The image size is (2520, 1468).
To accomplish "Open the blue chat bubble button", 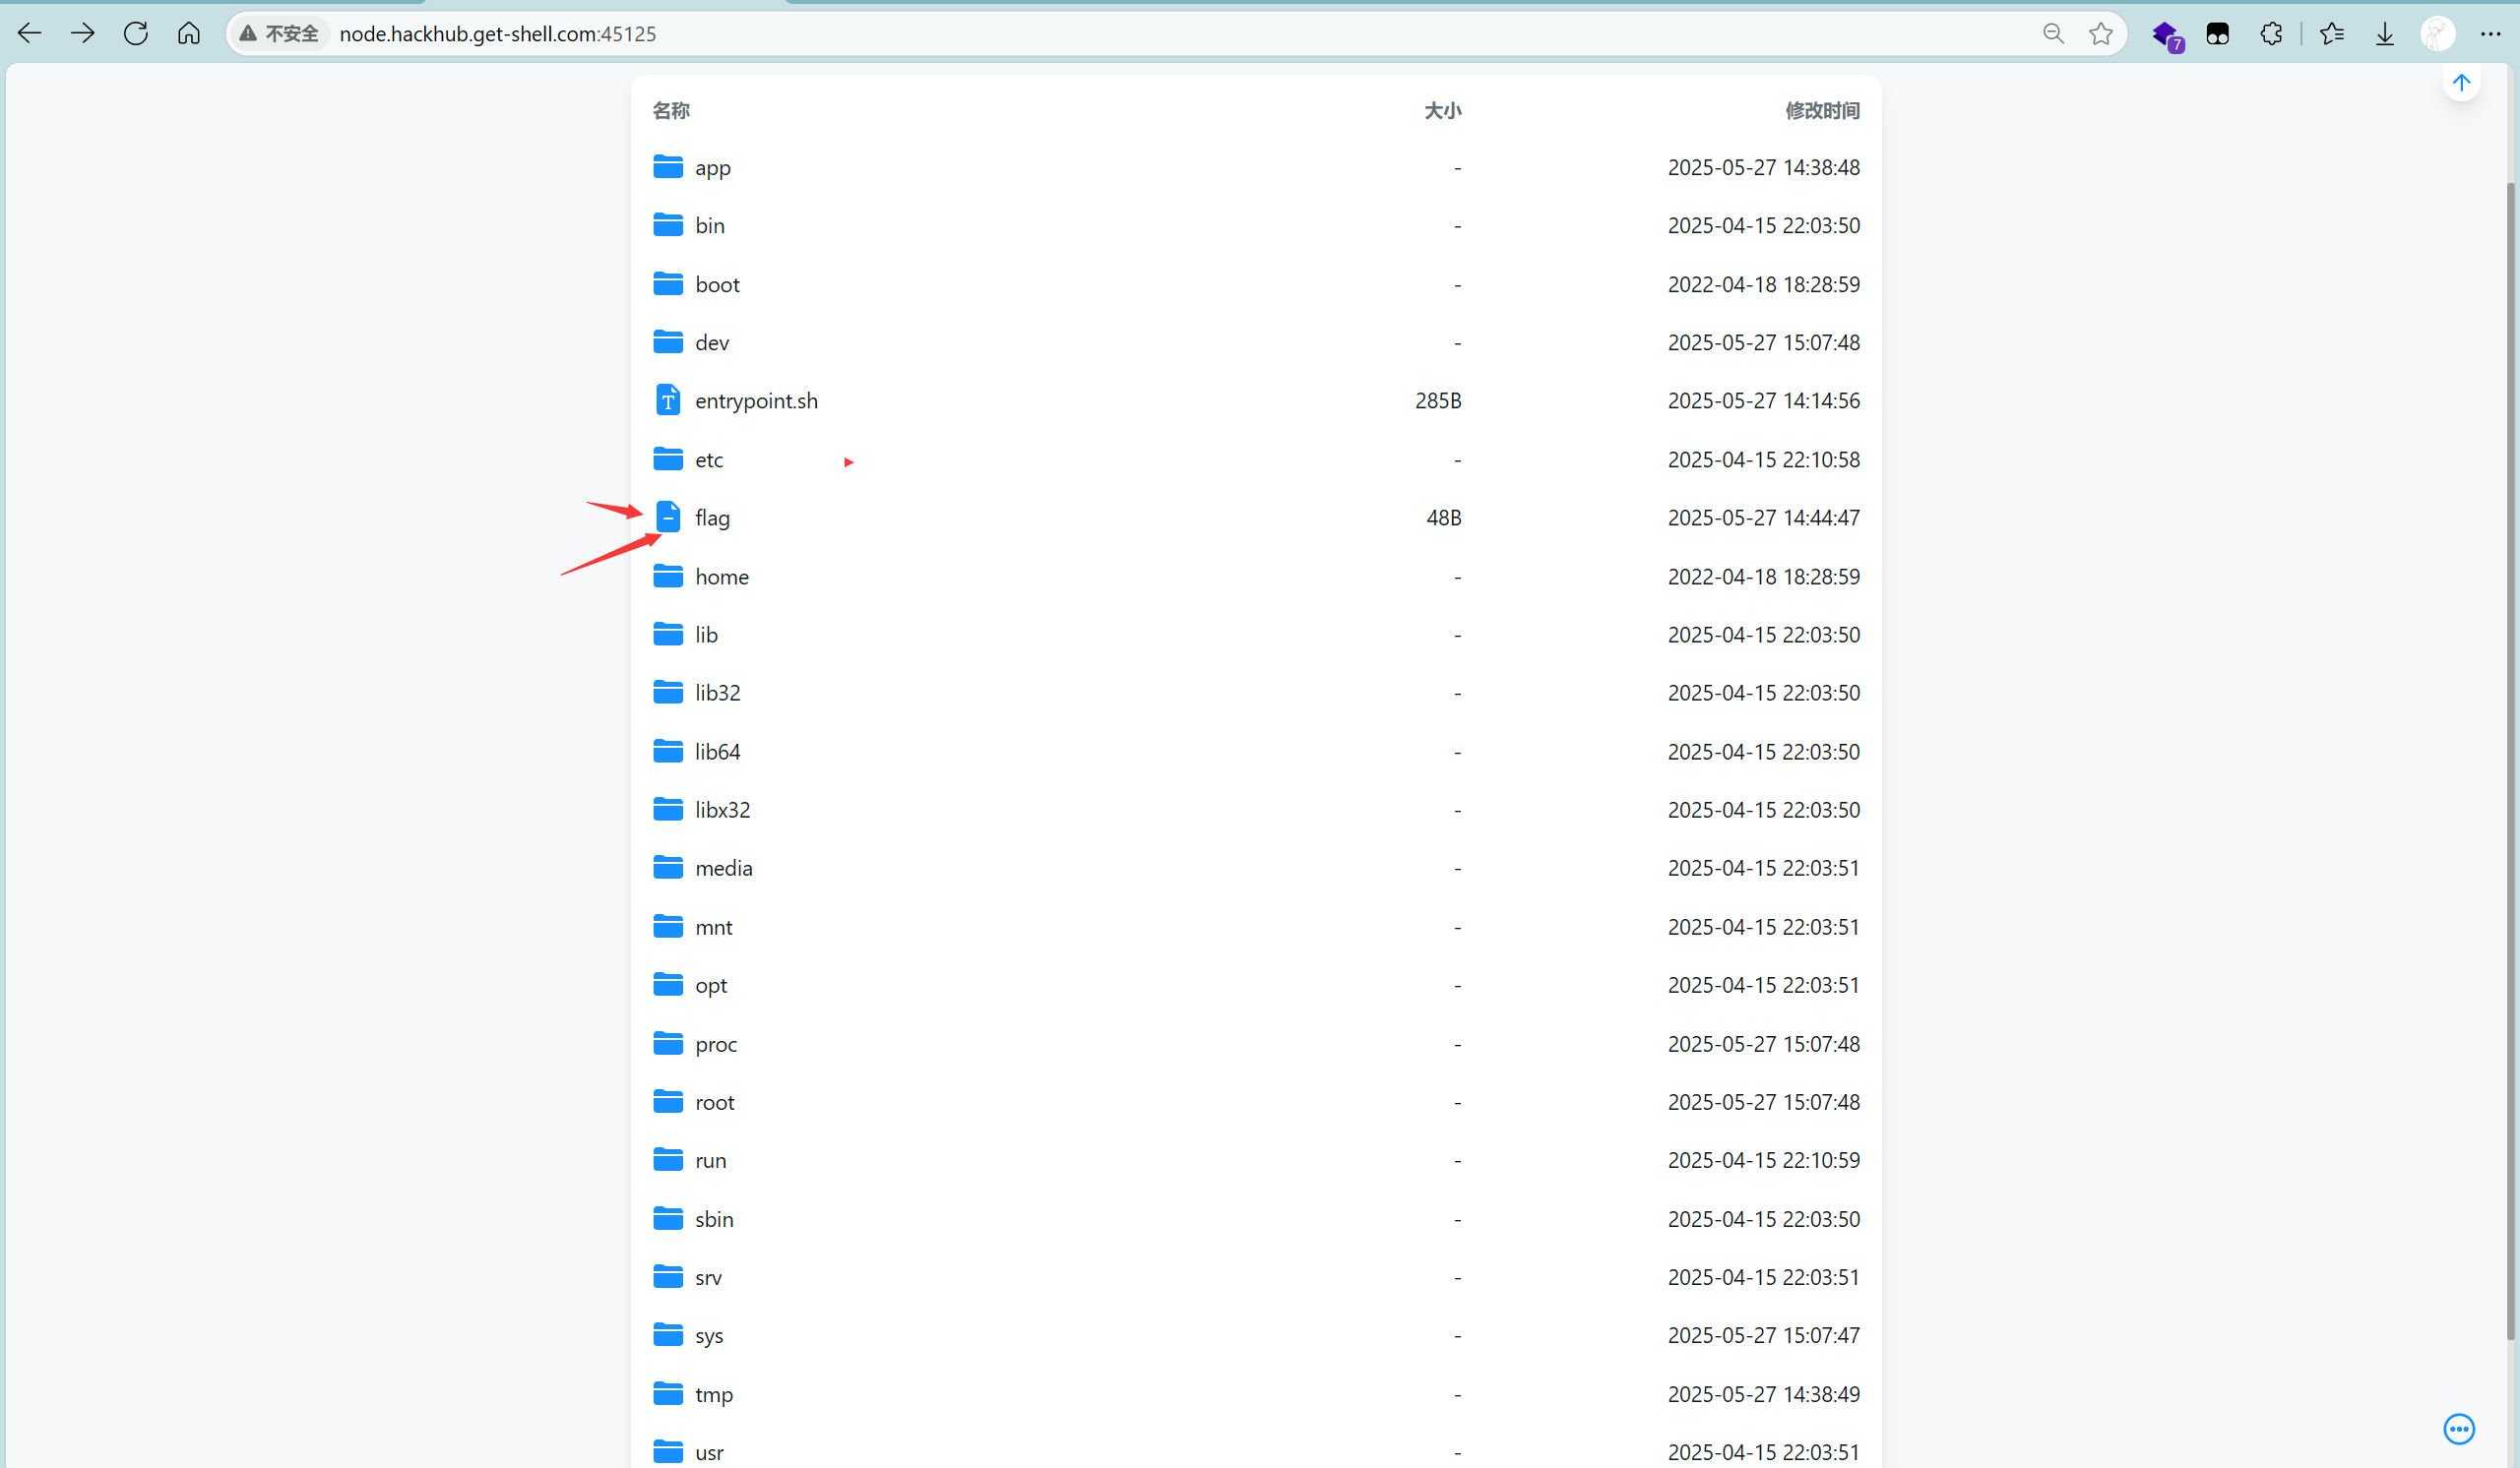I will (x=2458, y=1429).
